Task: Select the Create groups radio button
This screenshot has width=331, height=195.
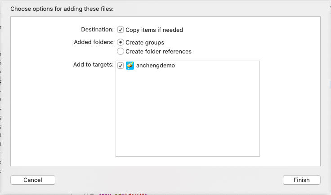Action: (121, 42)
